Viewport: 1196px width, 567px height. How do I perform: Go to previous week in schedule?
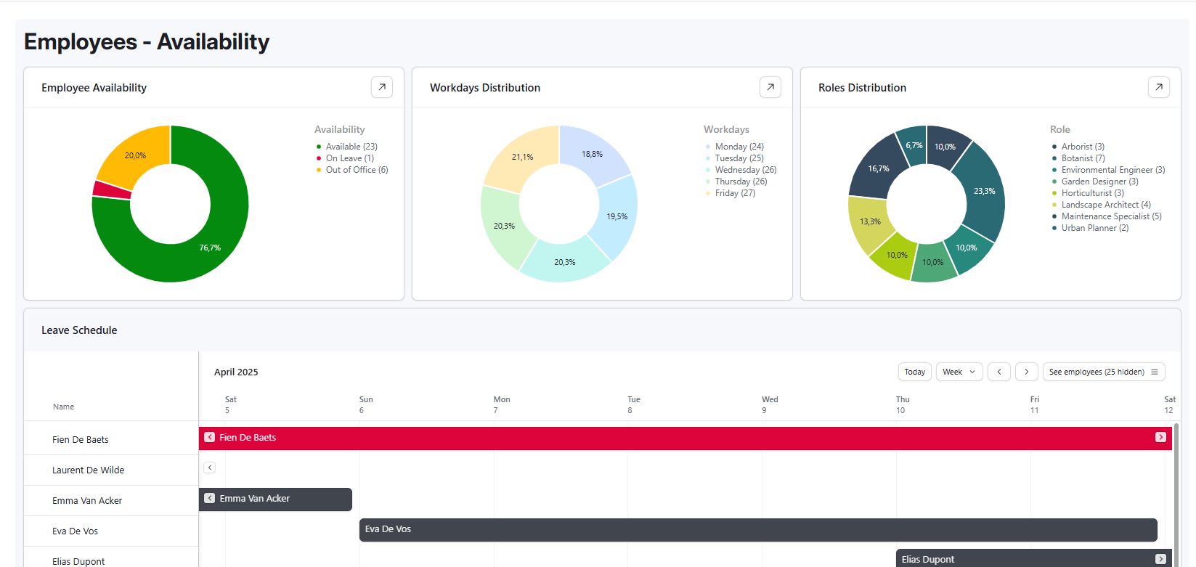pos(999,372)
